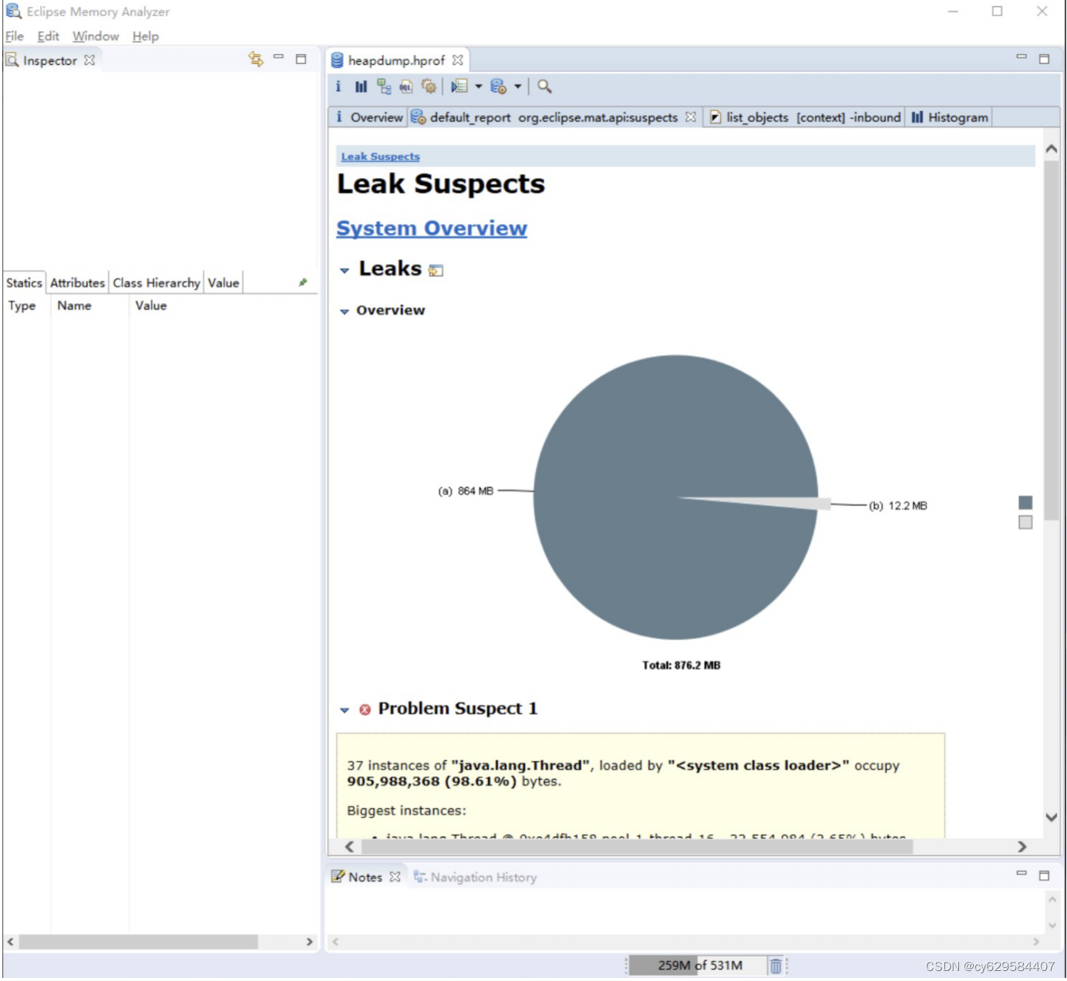Image resolution: width=1067 pixels, height=981 pixels.
Task: Collapse the Leaks section
Action: tap(345, 271)
